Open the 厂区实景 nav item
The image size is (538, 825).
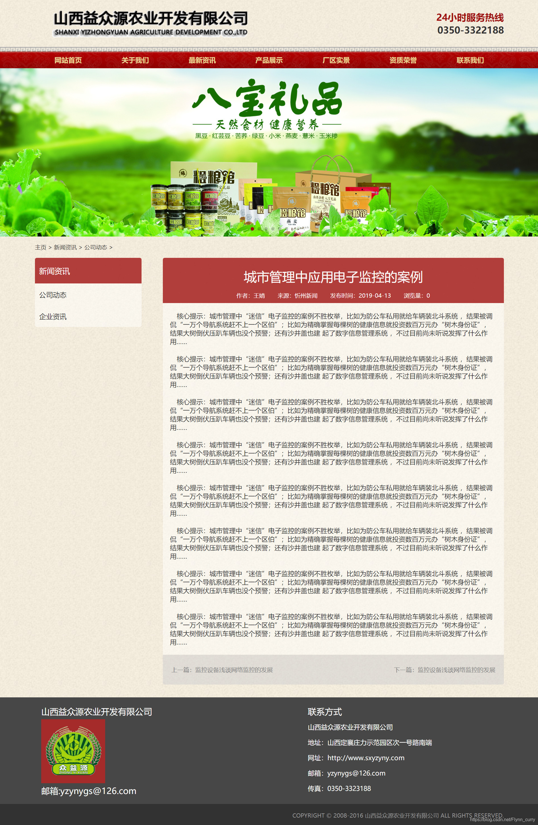coord(336,60)
